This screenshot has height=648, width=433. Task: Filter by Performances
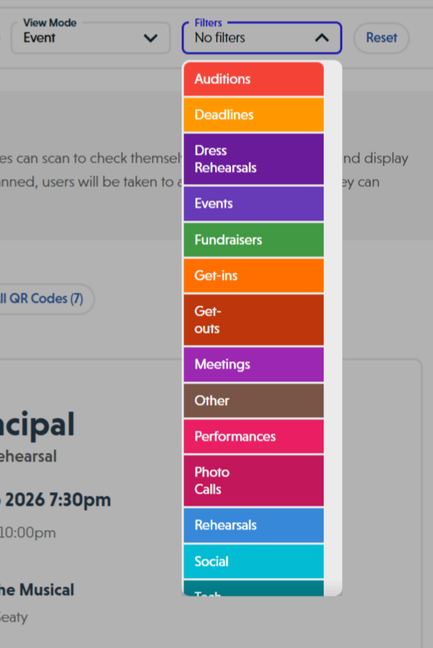(253, 436)
